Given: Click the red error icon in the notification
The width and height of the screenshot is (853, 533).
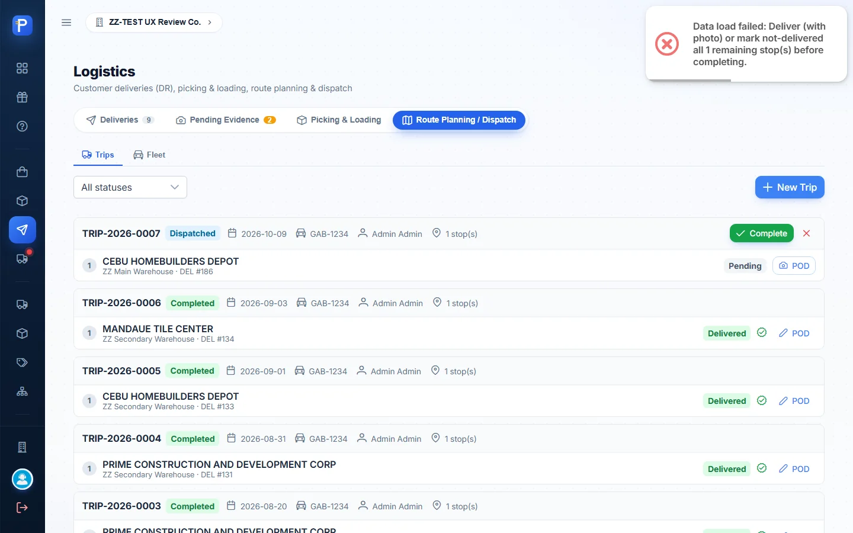Looking at the screenshot, I should tap(667, 44).
